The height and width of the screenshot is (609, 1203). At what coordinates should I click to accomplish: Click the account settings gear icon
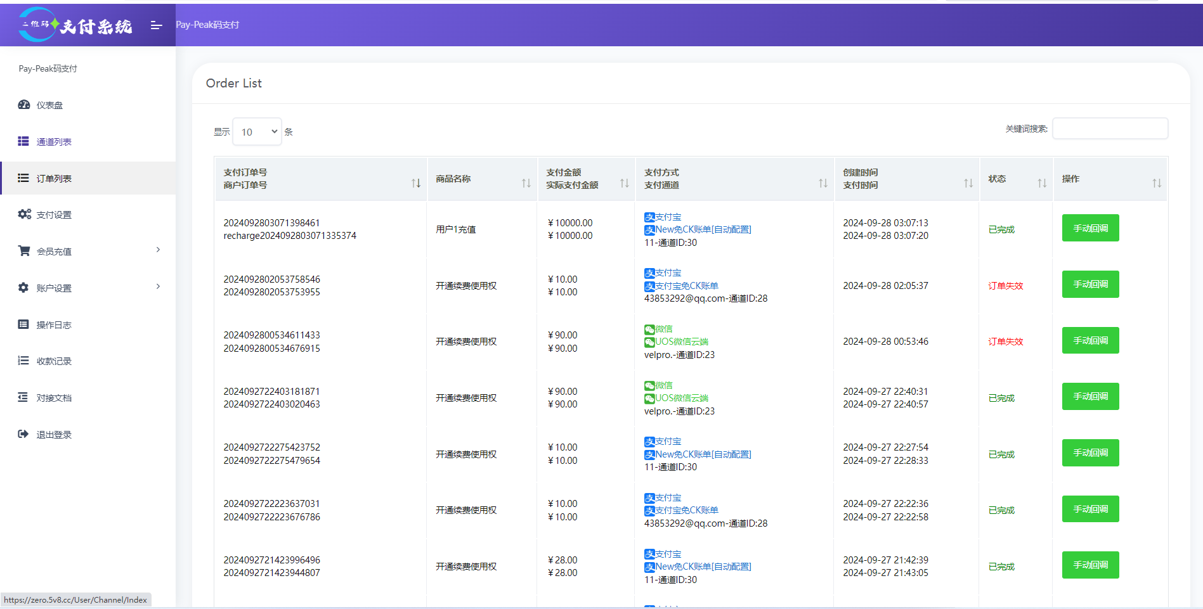pyautogui.click(x=23, y=288)
